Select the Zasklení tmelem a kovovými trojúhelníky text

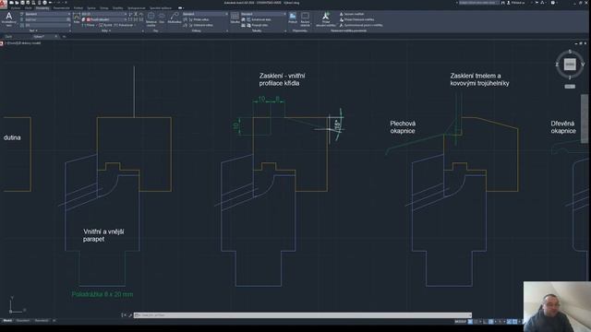[x=479, y=79]
